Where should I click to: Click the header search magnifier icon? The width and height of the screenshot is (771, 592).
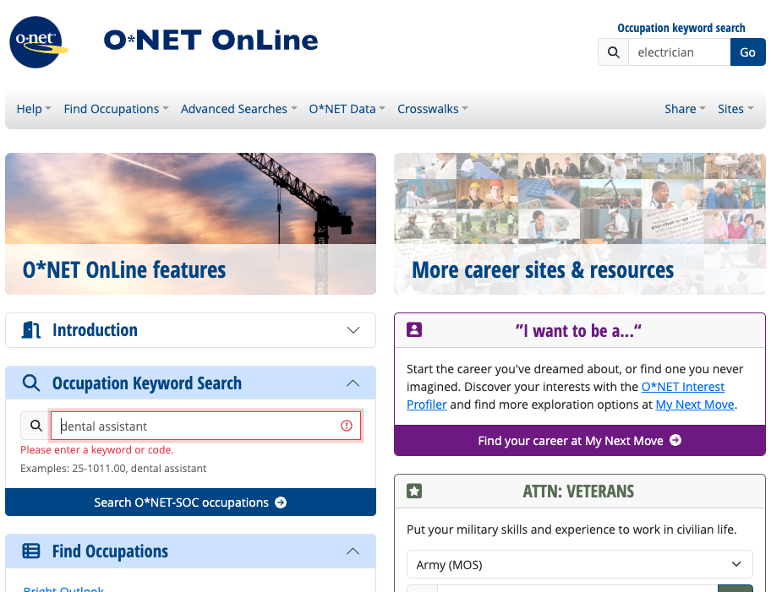(x=613, y=52)
